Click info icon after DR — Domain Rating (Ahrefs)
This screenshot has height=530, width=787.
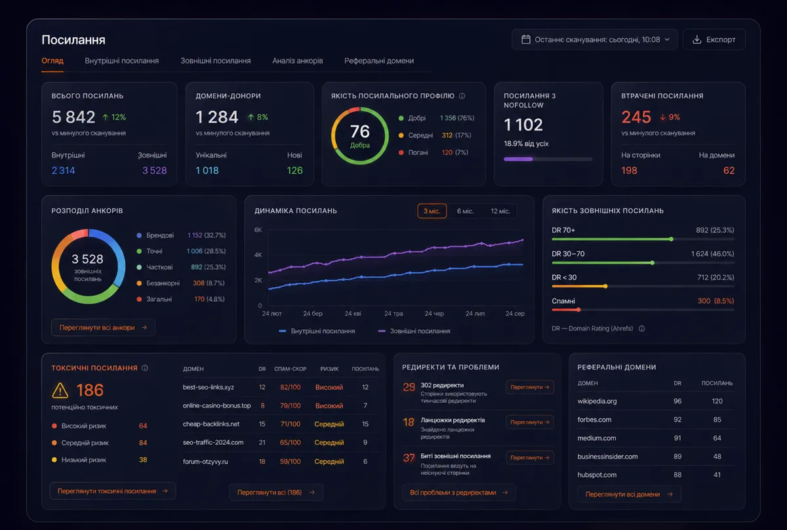tap(641, 329)
